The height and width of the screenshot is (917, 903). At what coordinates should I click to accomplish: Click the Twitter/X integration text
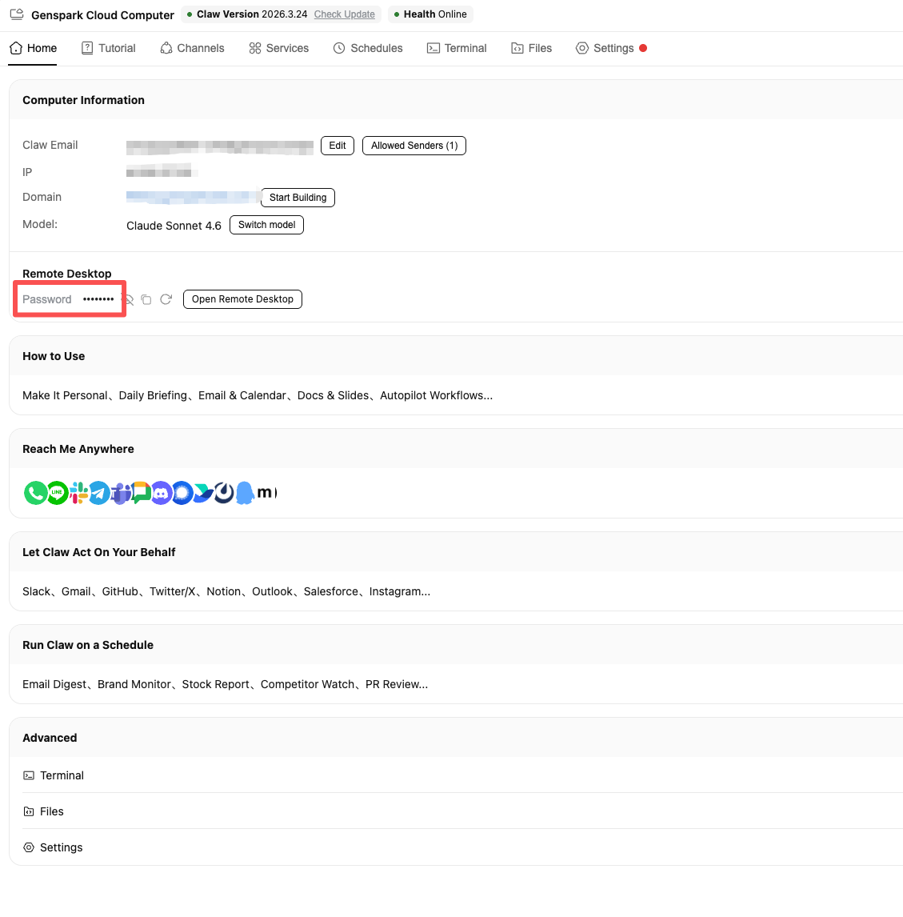(x=173, y=591)
